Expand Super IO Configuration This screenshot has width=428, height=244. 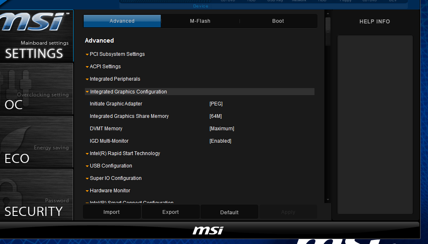click(x=114, y=178)
